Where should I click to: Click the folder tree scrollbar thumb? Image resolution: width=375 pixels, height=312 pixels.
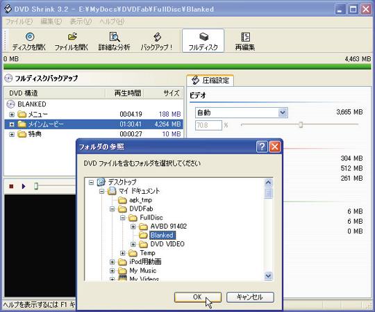click(x=268, y=193)
